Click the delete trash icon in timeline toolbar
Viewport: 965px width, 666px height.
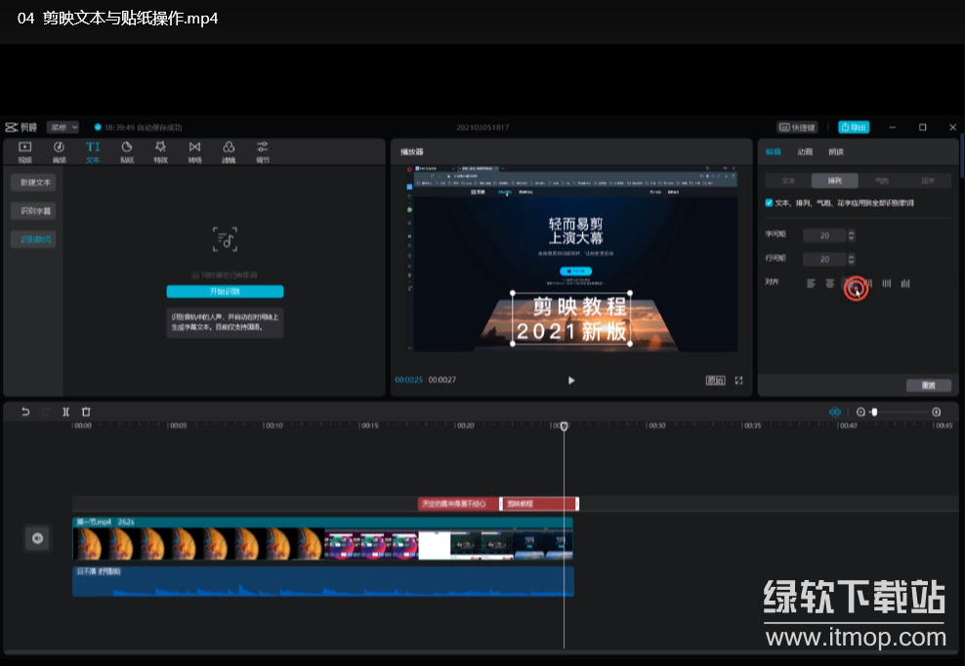86,412
